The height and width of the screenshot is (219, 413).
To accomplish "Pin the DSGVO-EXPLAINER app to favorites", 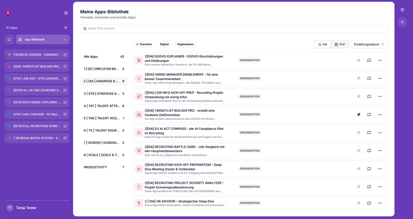I will [359, 61].
